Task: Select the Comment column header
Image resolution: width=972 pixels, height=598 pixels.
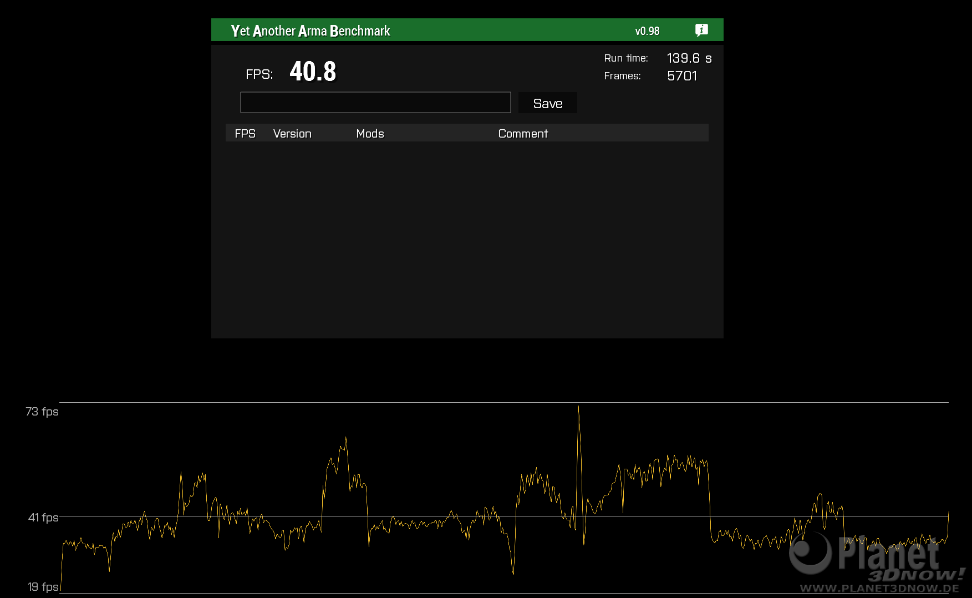Action: click(523, 134)
